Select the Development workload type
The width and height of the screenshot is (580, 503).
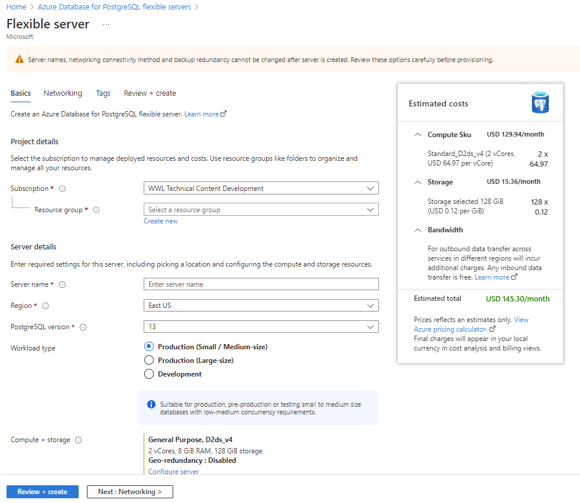[149, 374]
